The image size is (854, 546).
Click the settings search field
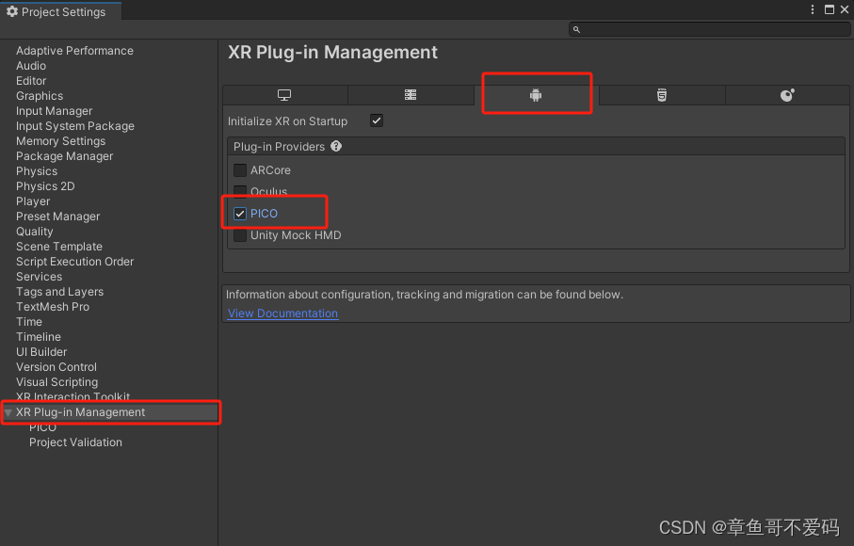tap(709, 29)
